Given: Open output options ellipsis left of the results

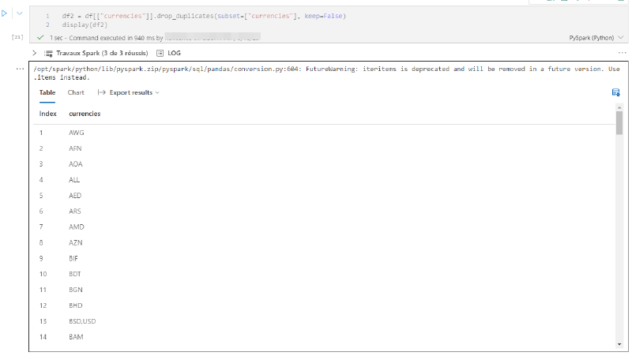Looking at the screenshot, I should [x=20, y=69].
